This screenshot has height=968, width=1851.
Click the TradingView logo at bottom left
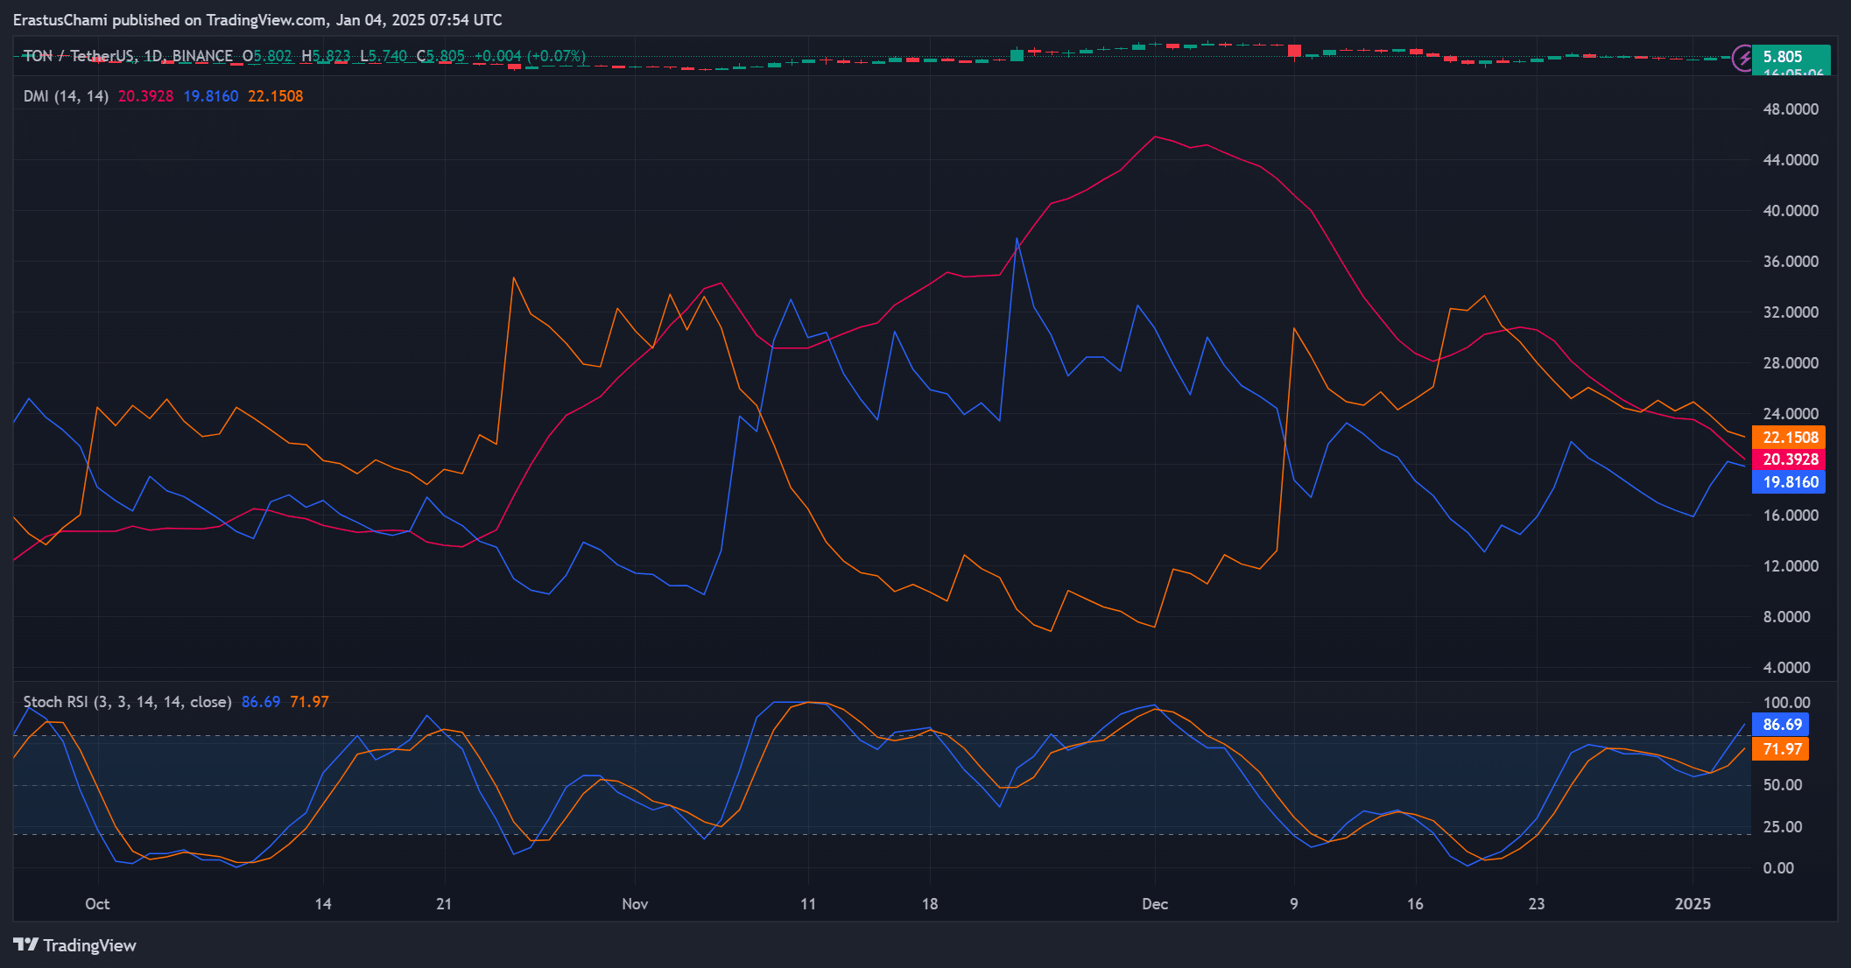pos(25,945)
